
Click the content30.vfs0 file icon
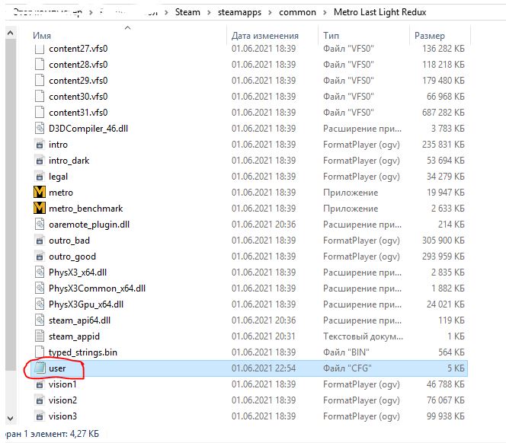tap(40, 97)
